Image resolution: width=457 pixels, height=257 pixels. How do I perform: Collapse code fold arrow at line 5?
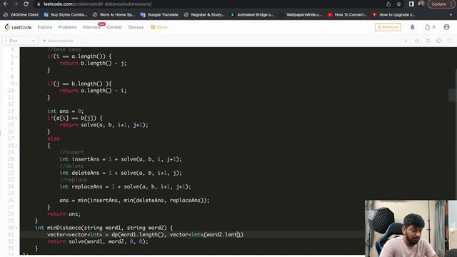[16, 56]
